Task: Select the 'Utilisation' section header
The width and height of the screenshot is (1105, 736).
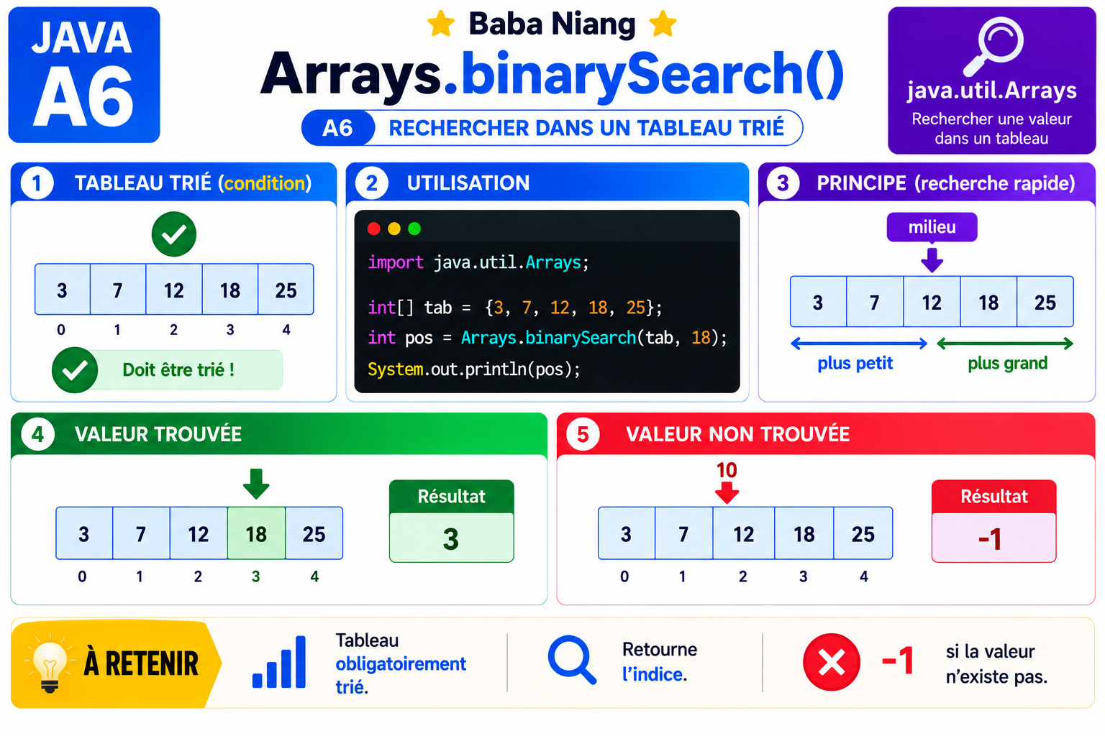Action: click(x=547, y=183)
